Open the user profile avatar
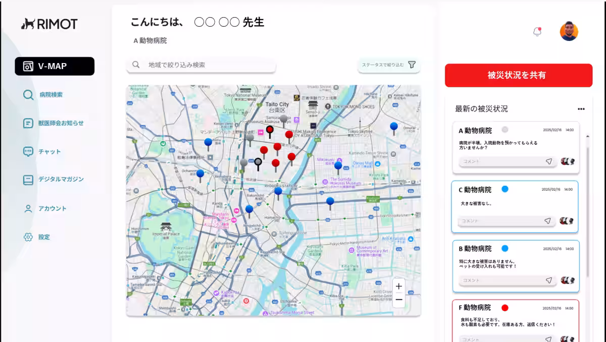The height and width of the screenshot is (342, 606). 569,31
